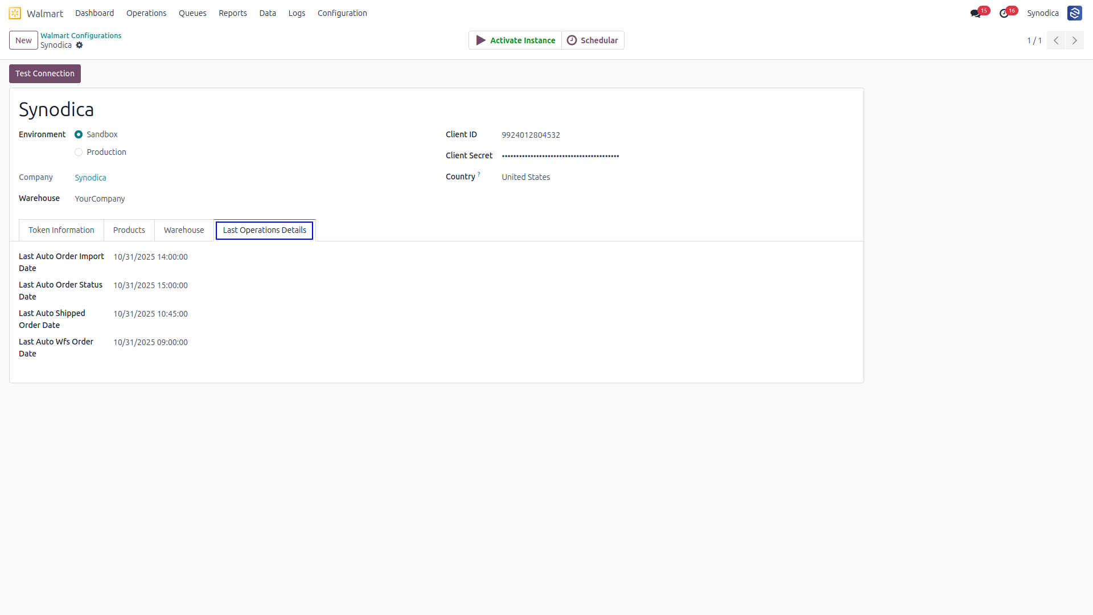The width and height of the screenshot is (1093, 615).
Task: Select the Production environment option
Action: 79,152
